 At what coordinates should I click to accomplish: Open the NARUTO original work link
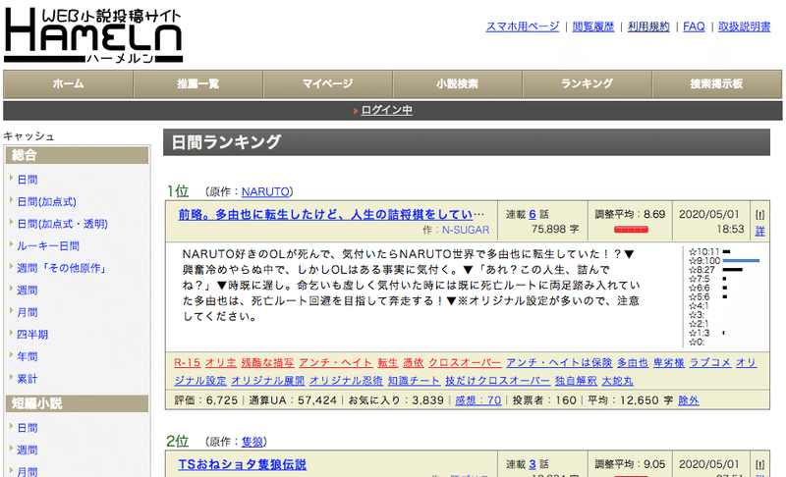tap(265, 191)
